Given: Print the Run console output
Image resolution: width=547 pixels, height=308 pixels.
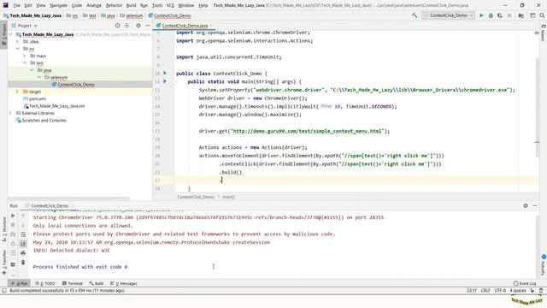Looking at the screenshot, I should [23, 253].
